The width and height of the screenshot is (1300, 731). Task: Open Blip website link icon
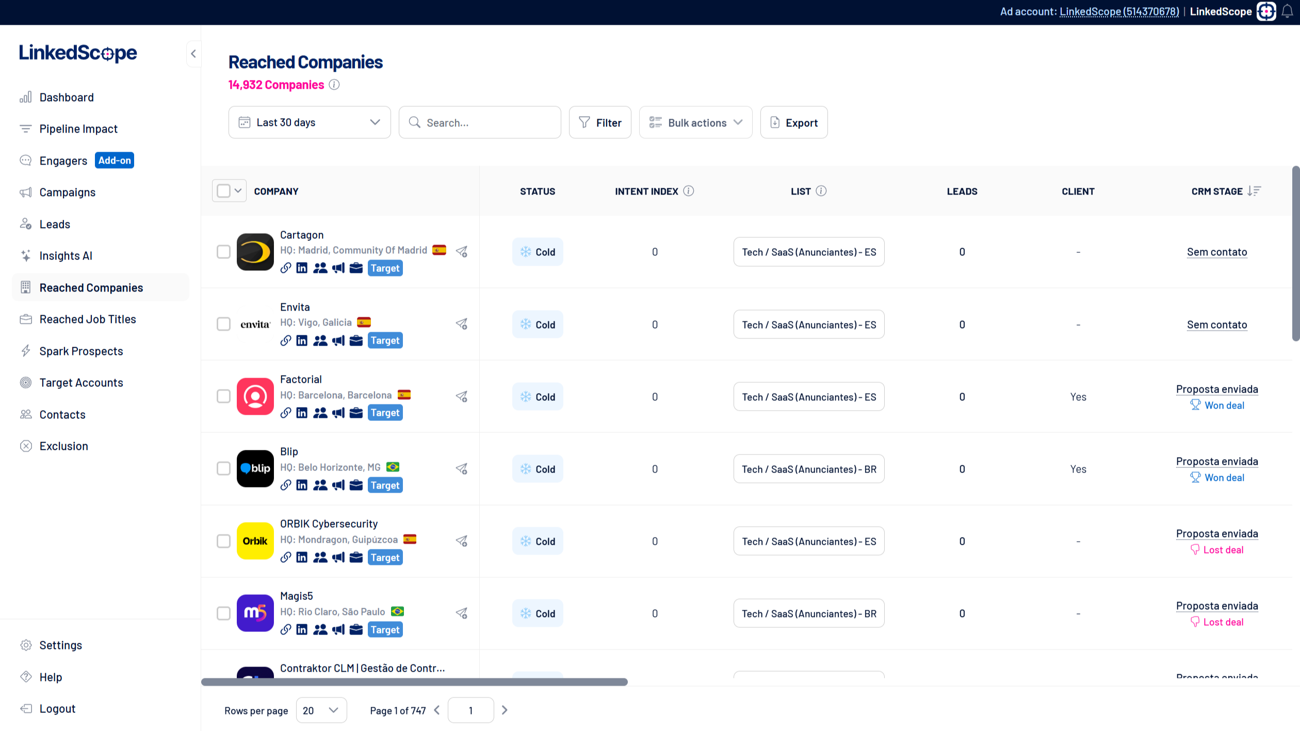pyautogui.click(x=286, y=485)
